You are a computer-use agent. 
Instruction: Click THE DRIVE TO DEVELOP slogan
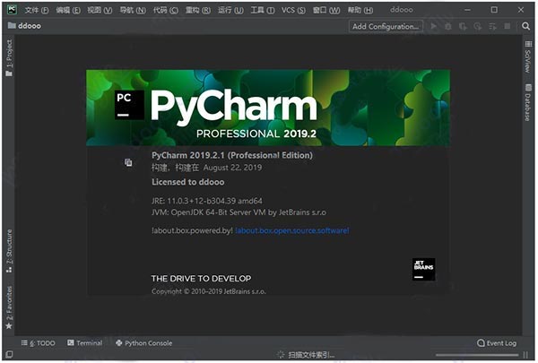point(202,279)
